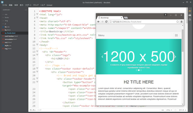Click the Live Preview lightning icon
This screenshot has height=113, width=193.
point(190,11)
